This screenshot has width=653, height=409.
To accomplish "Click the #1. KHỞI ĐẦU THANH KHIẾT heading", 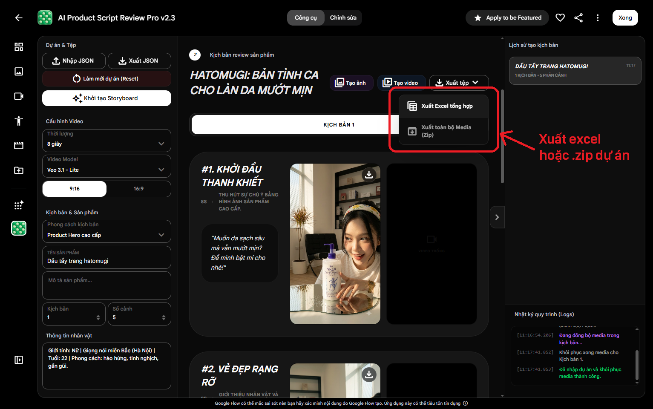I will tap(233, 176).
